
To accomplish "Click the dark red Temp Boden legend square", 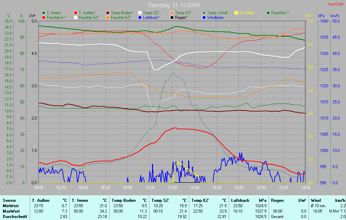I will tap(108, 13).
